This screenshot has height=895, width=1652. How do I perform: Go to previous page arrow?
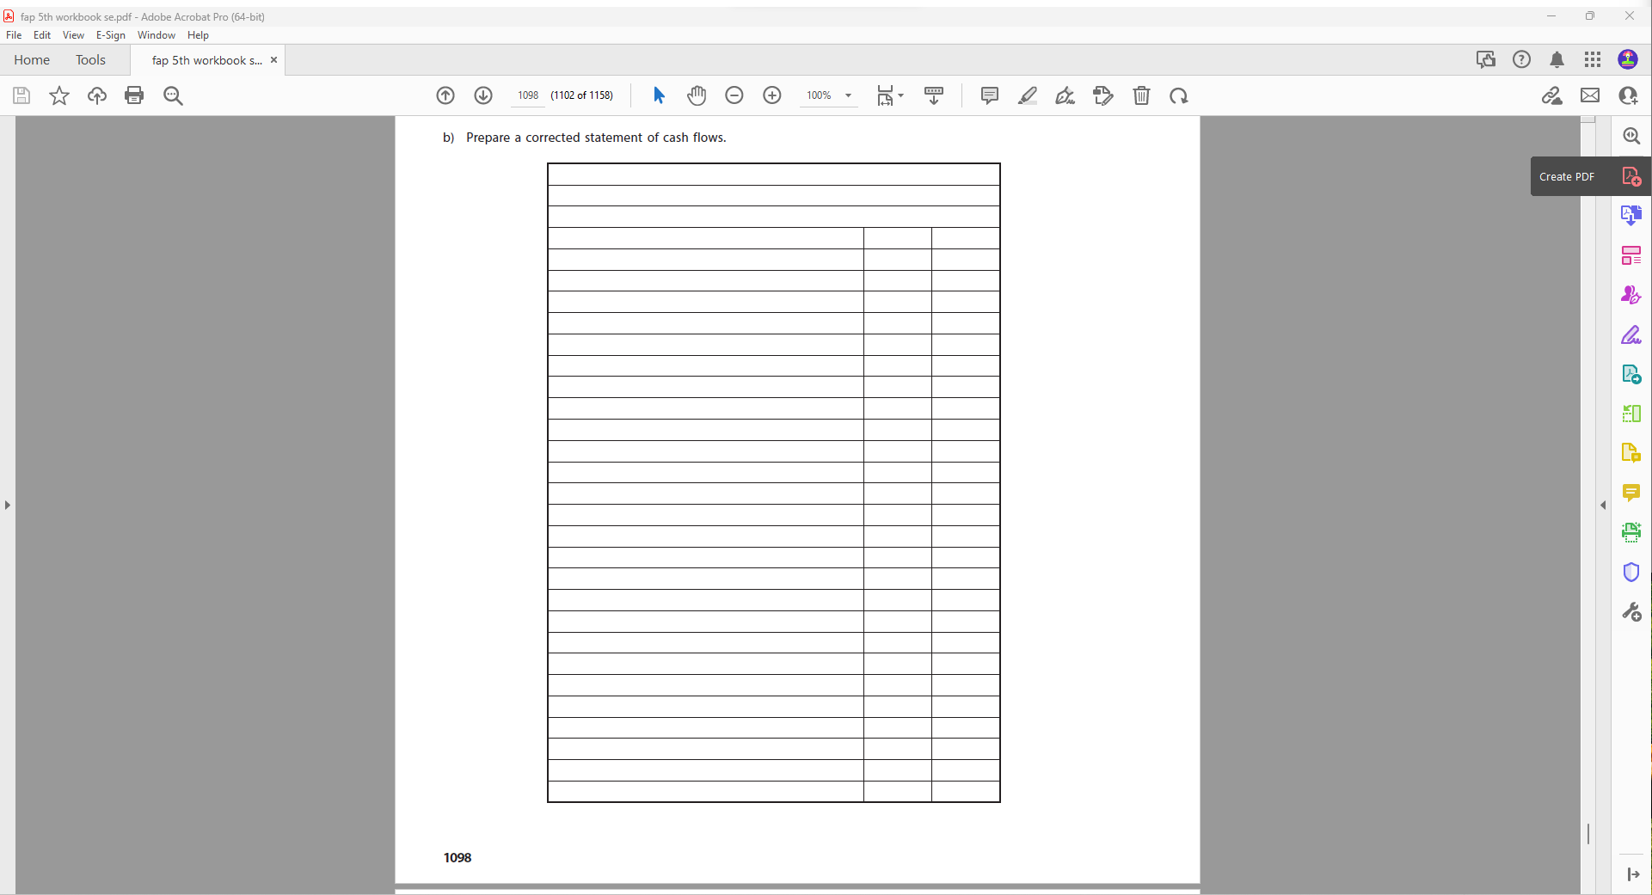coord(445,95)
